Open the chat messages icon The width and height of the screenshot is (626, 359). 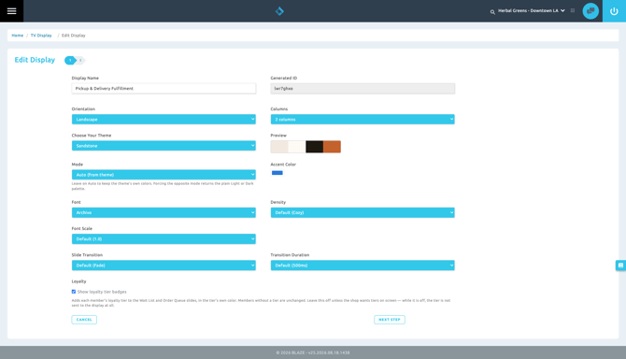point(590,11)
